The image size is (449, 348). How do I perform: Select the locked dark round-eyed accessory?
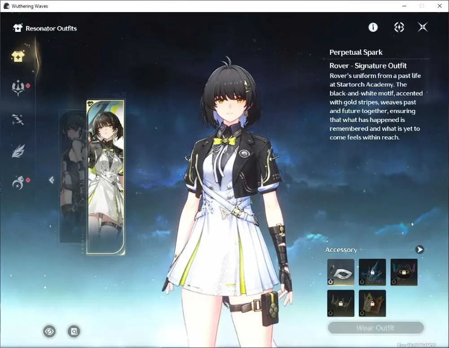point(404,272)
